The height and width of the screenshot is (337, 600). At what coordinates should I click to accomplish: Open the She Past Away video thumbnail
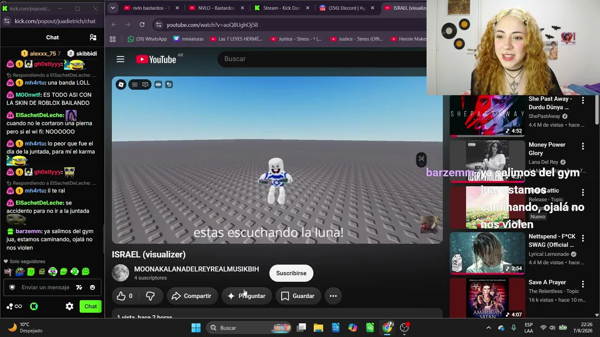coord(487,116)
